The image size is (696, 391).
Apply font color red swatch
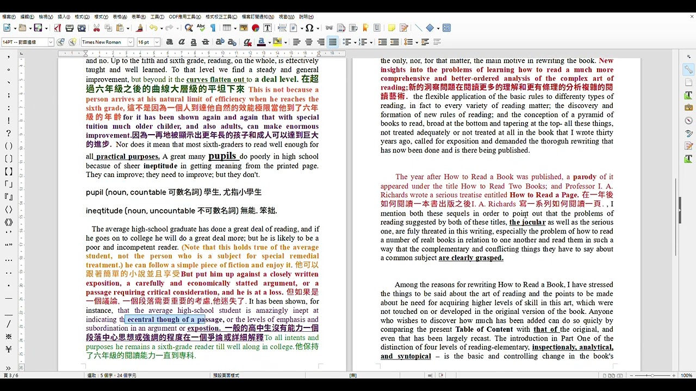coord(262,42)
